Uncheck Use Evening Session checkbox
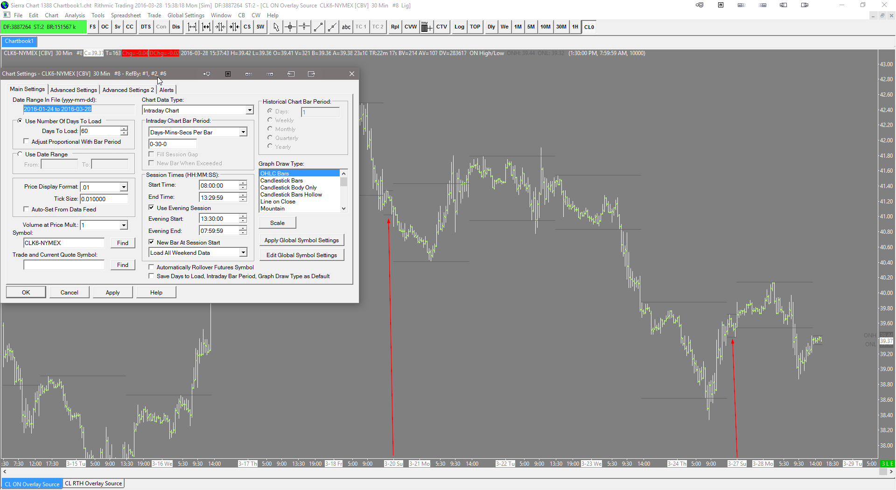Screen dimensions: 896x490 152,208
